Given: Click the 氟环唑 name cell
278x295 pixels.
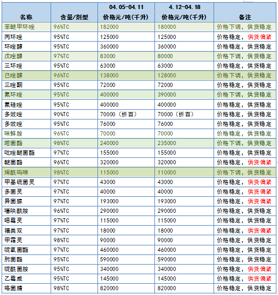Looking at the screenshot, I should pos(26,94).
